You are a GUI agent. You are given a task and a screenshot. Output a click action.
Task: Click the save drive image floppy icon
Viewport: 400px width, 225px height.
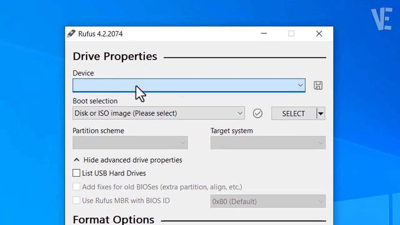coord(318,85)
